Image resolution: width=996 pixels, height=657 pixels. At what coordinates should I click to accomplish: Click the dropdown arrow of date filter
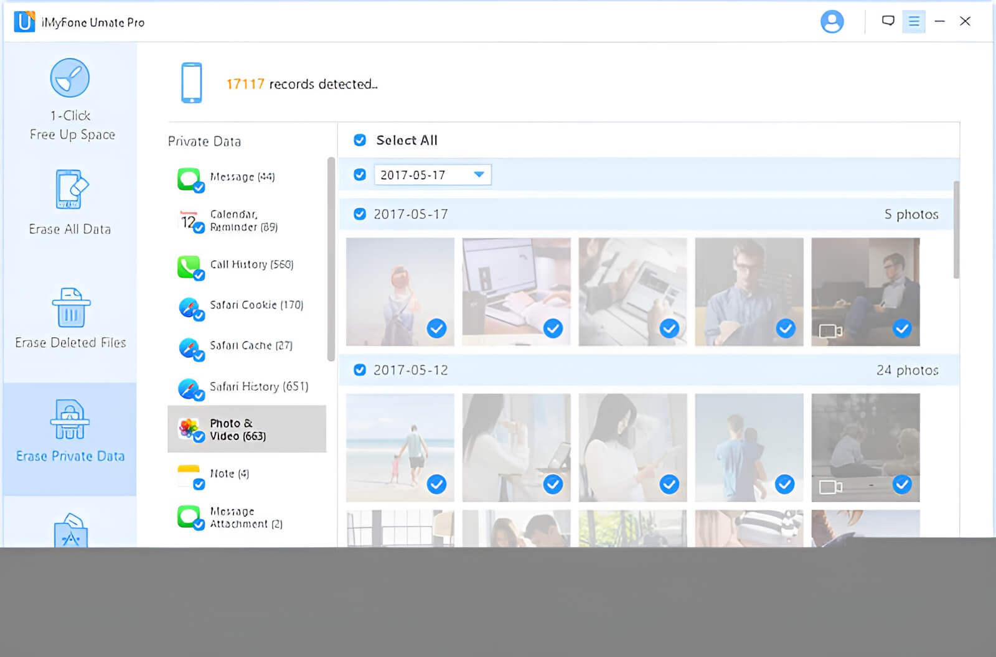[479, 175]
